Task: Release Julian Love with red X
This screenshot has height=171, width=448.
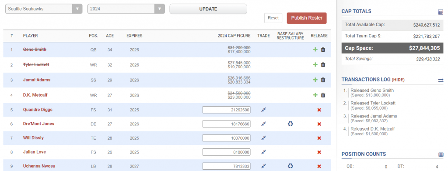Action: 319,152
